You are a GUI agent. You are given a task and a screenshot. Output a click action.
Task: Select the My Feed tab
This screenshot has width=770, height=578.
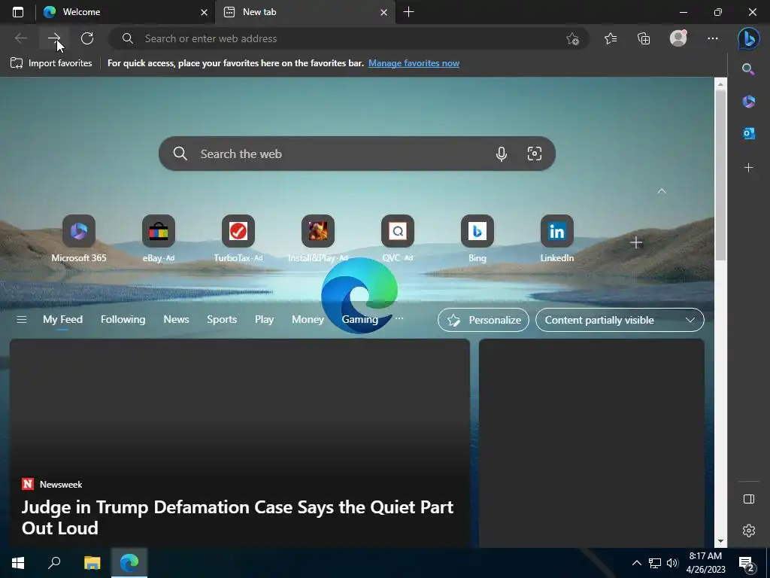[x=63, y=319]
